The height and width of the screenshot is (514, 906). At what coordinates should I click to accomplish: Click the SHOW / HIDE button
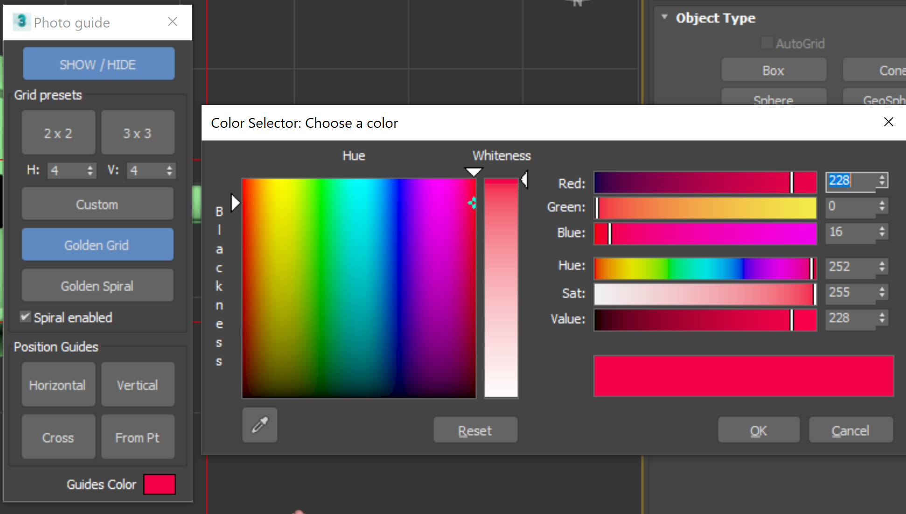coord(98,64)
